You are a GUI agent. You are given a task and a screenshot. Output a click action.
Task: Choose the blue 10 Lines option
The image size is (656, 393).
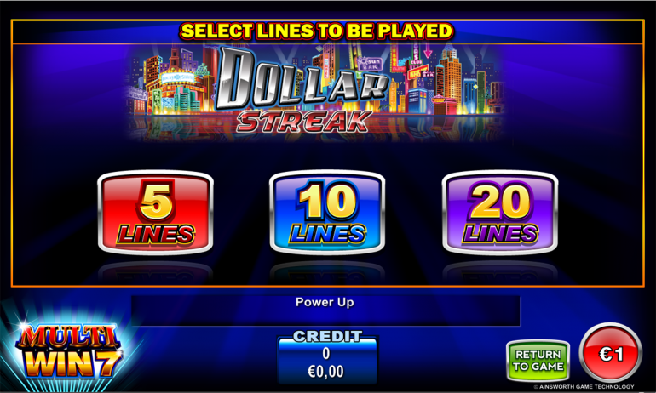click(327, 212)
